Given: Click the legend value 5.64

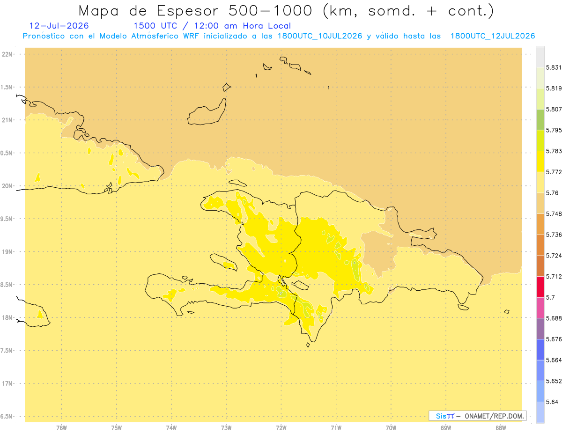Looking at the screenshot, I should pyautogui.click(x=552, y=402).
